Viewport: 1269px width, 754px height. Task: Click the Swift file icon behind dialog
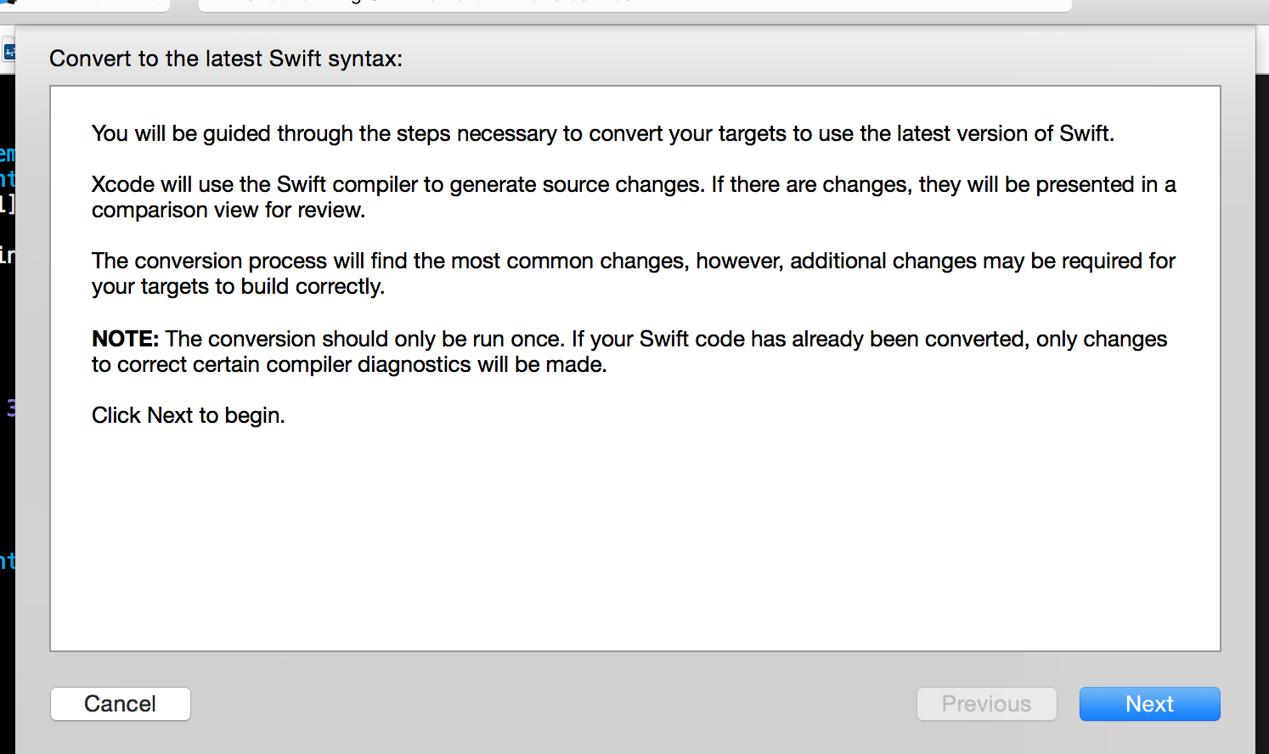click(x=8, y=51)
